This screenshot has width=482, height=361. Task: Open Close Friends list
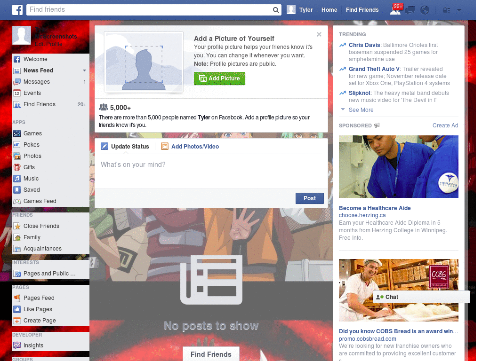click(x=51, y=226)
